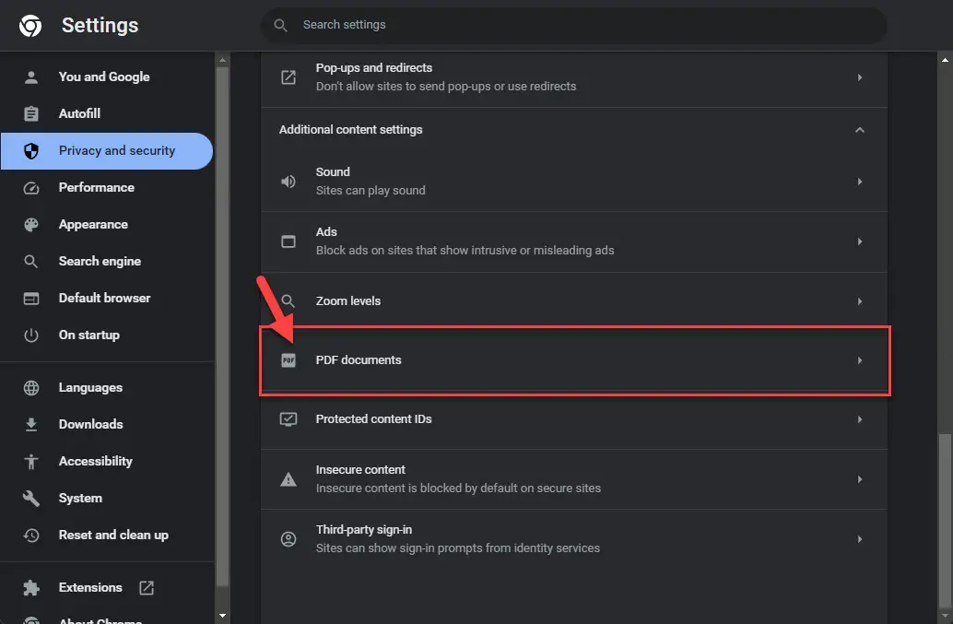Click the Insecure content warning icon
953x624 pixels.
click(288, 479)
